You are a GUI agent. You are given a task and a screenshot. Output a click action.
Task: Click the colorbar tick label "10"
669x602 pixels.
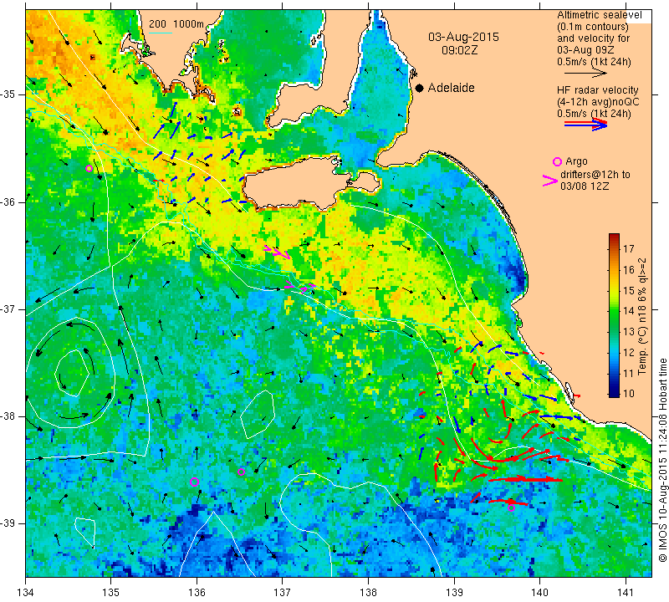point(629,393)
